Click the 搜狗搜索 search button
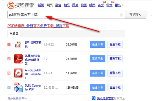 point(136,15)
